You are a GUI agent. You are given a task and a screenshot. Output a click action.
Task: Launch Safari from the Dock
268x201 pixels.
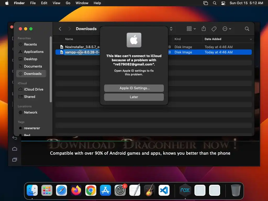[x=61, y=190]
